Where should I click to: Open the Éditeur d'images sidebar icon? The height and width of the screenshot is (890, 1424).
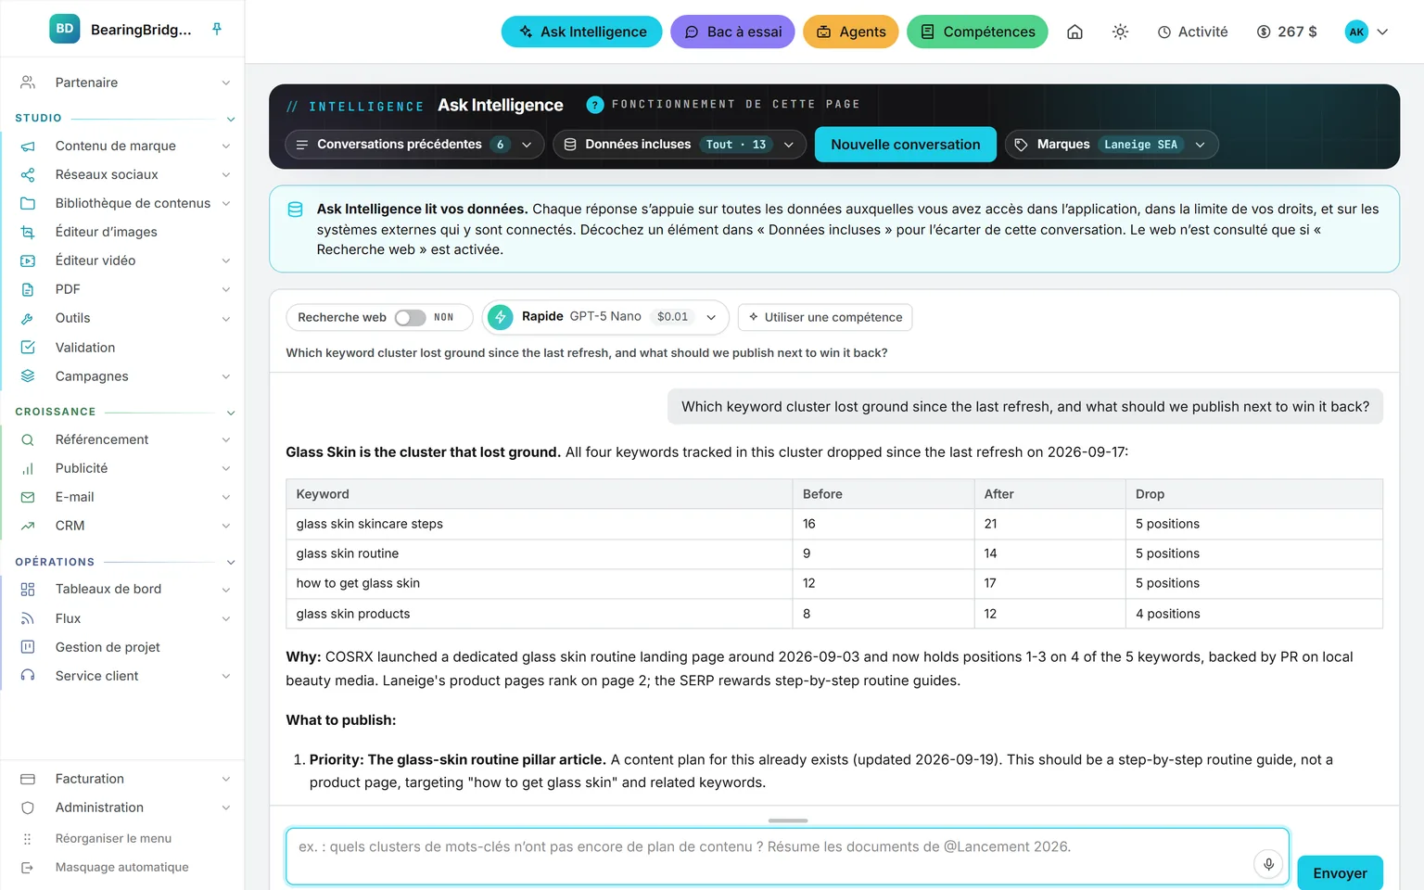[28, 232]
